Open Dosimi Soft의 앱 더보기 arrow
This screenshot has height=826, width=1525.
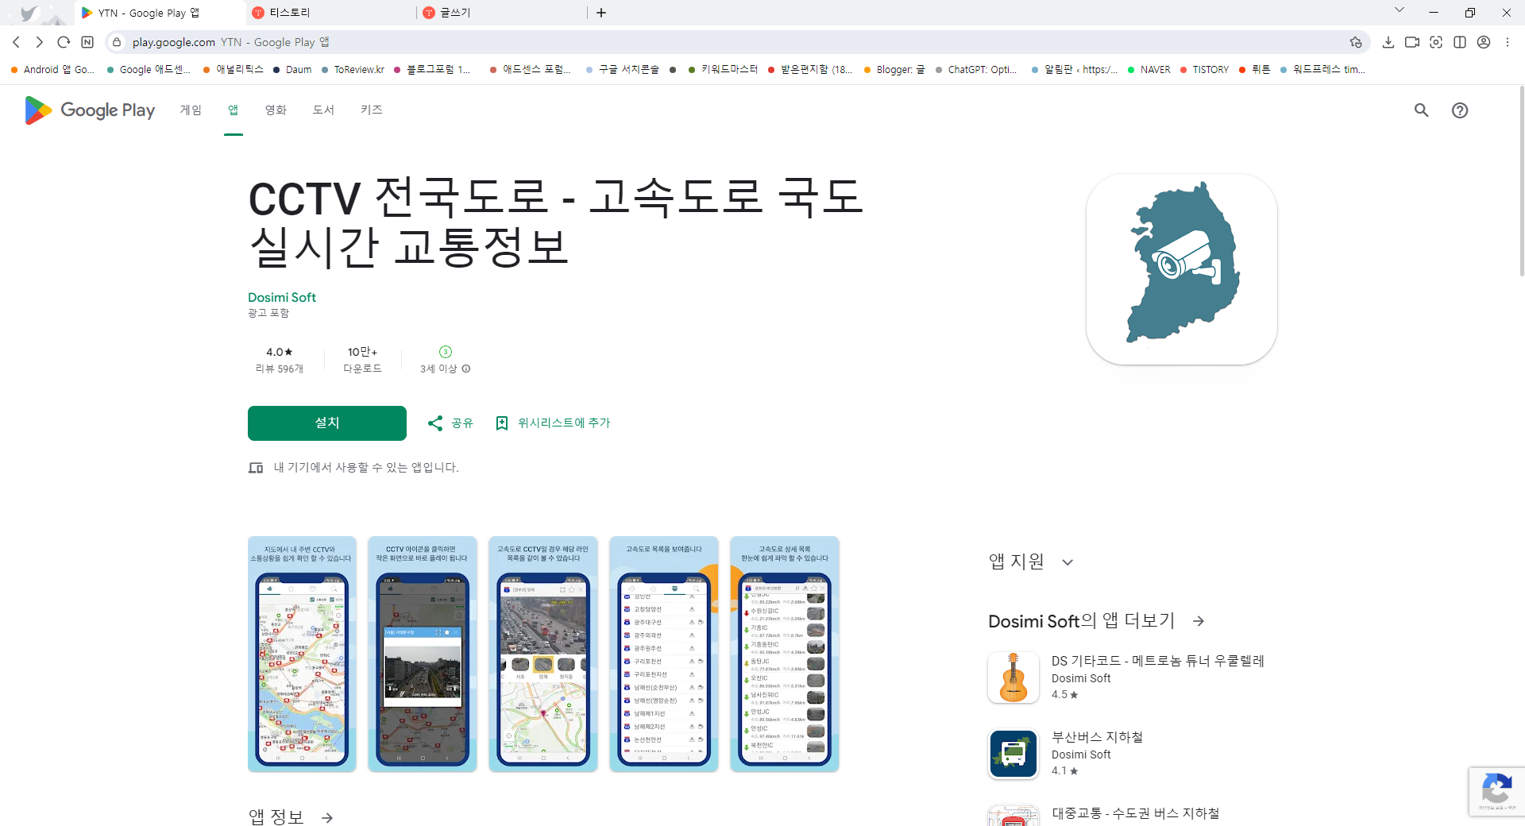(x=1198, y=620)
